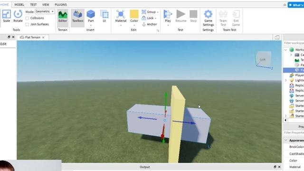Click the Group button

[x=149, y=12]
